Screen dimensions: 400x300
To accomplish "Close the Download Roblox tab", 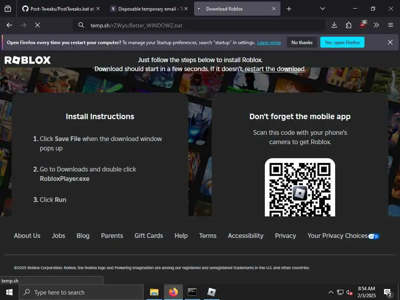I will 274,9.
